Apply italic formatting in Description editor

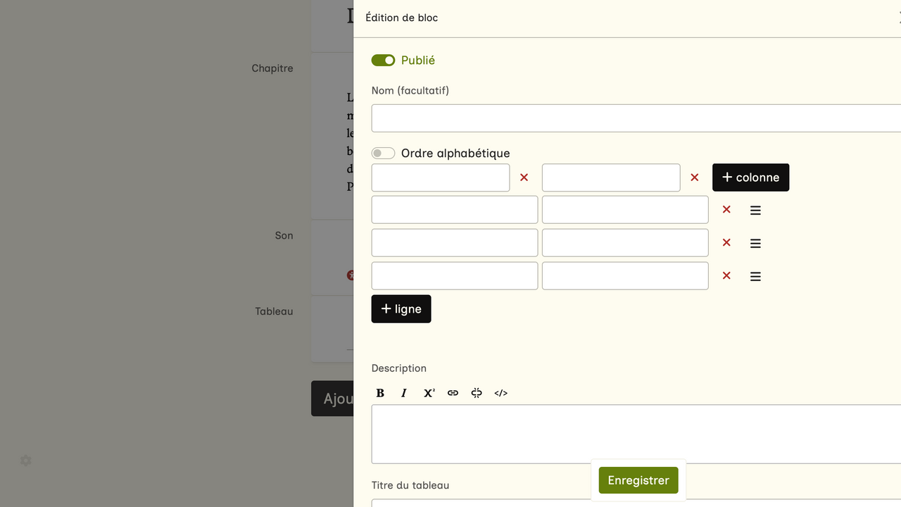pos(404,393)
